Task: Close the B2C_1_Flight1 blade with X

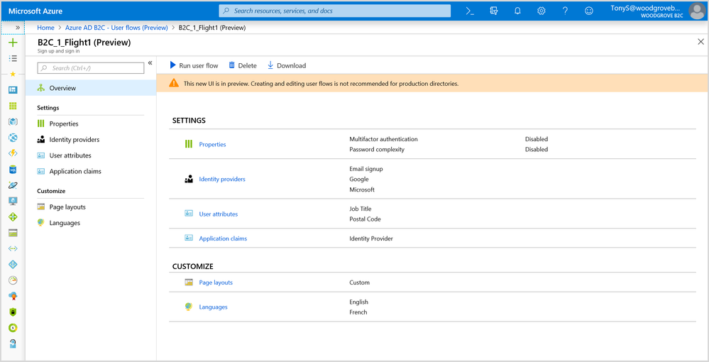Action: pyautogui.click(x=701, y=42)
